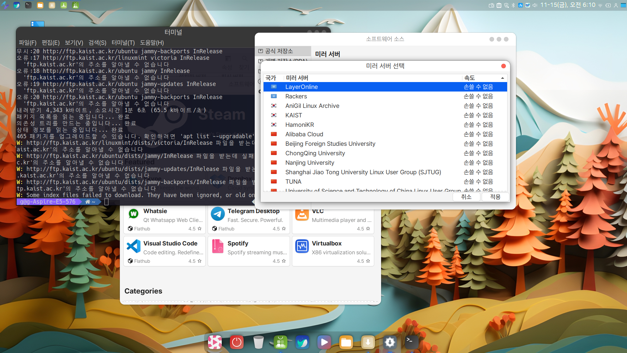This screenshot has width=627, height=353.
Task: Open the whale browser in the top panel
Action: pos(17,5)
